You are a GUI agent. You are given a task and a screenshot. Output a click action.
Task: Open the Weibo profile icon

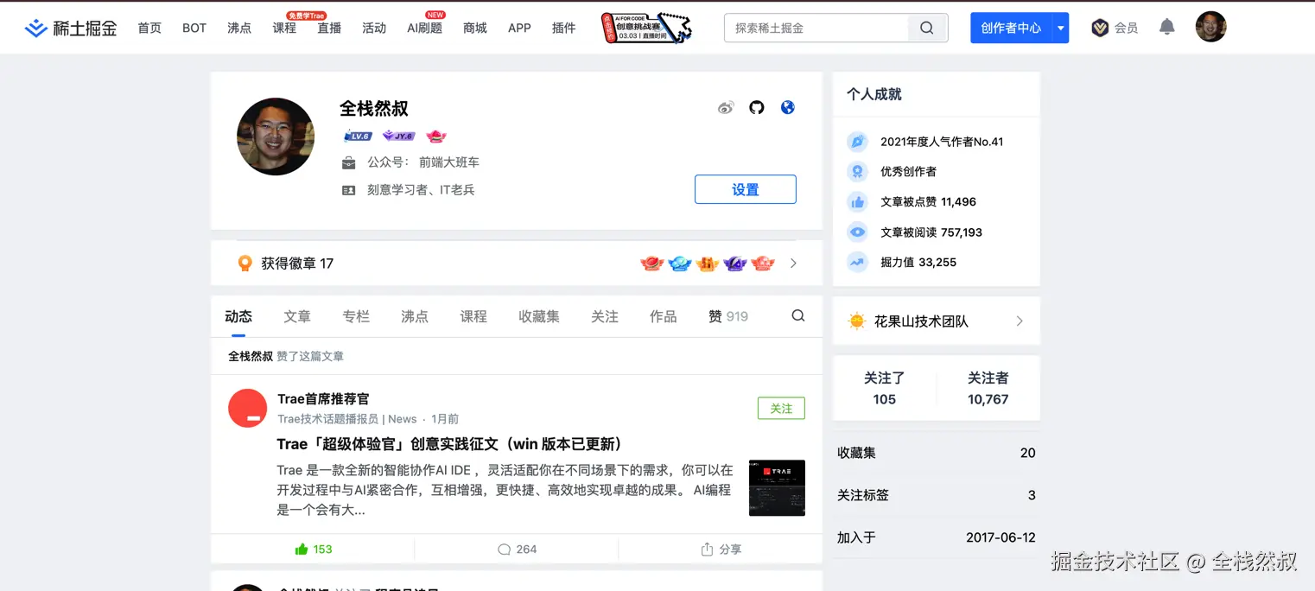coord(726,108)
